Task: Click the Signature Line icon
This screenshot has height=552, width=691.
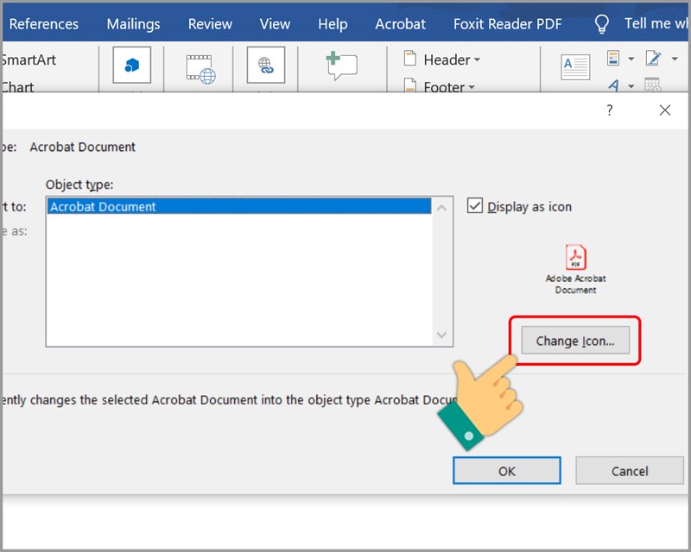Action: pos(652,59)
